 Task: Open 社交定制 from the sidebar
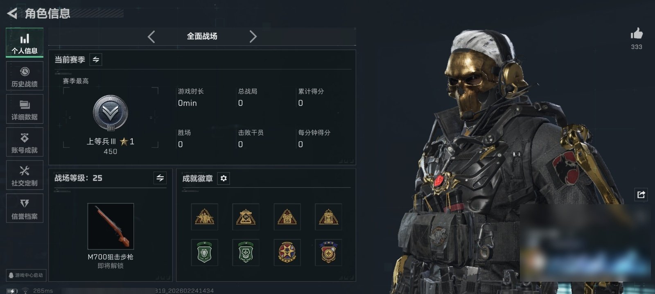25,175
